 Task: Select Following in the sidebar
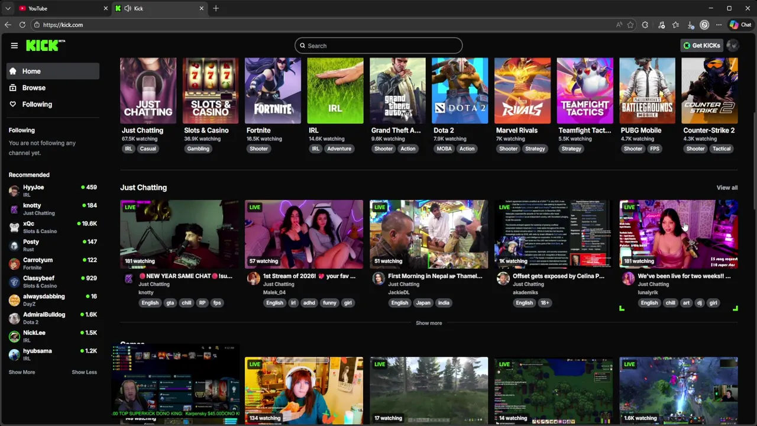tap(53, 104)
